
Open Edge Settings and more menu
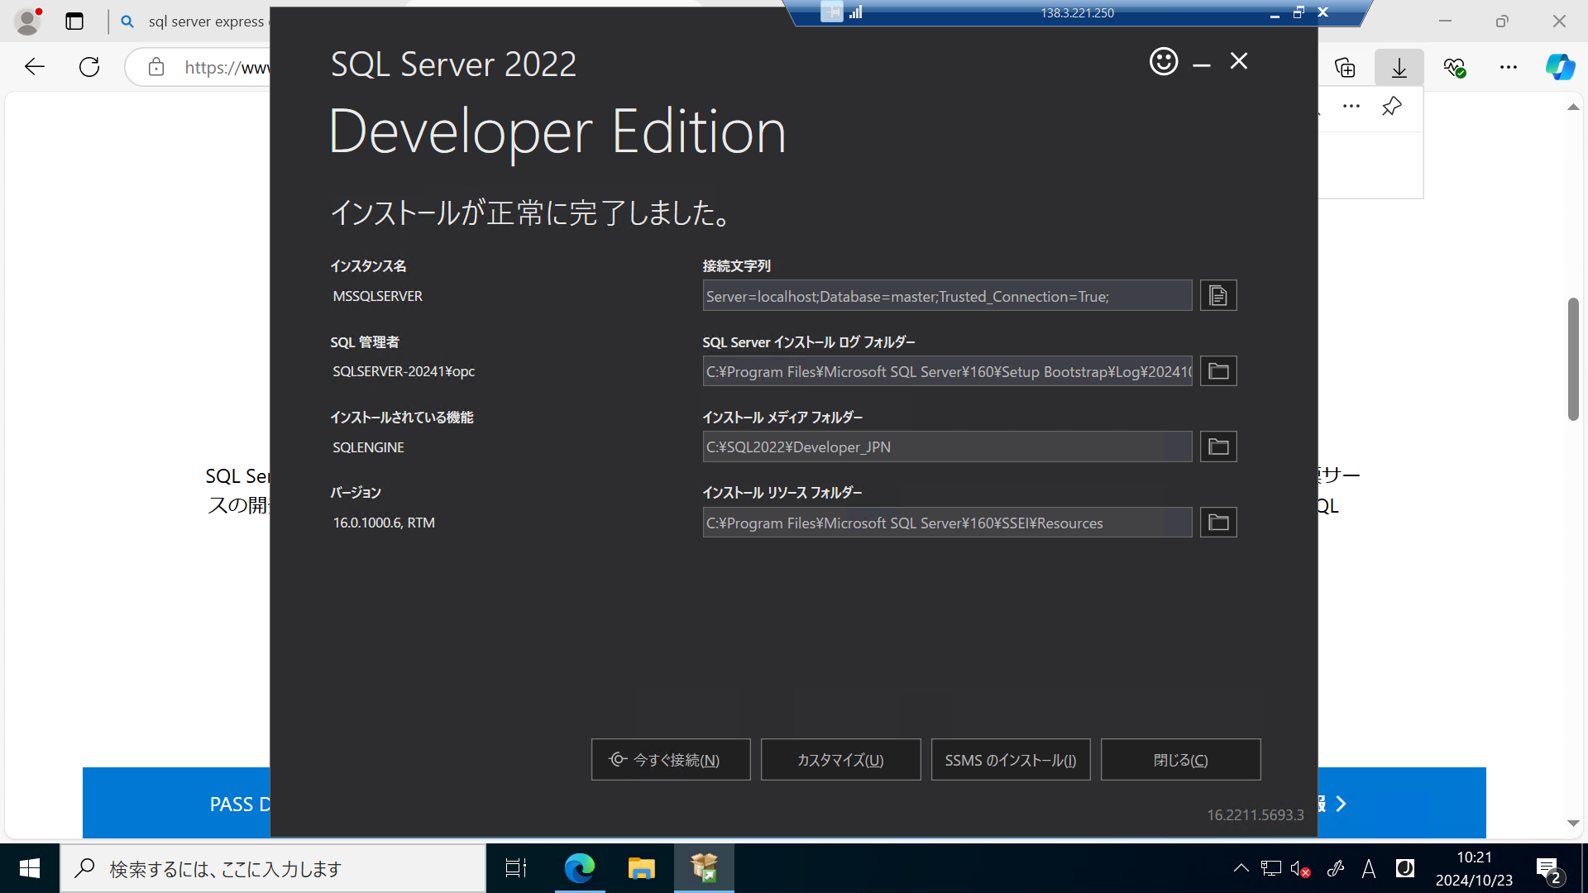point(1508,67)
